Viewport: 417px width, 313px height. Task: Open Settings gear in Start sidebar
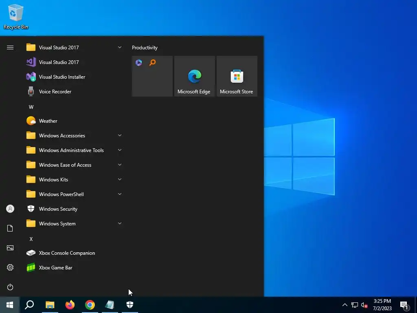(x=10, y=267)
